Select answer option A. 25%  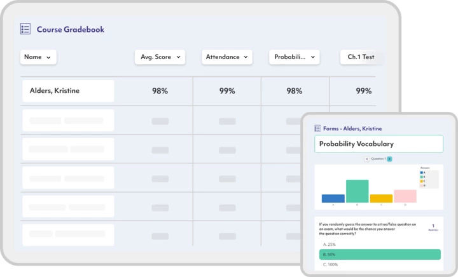coord(330,244)
